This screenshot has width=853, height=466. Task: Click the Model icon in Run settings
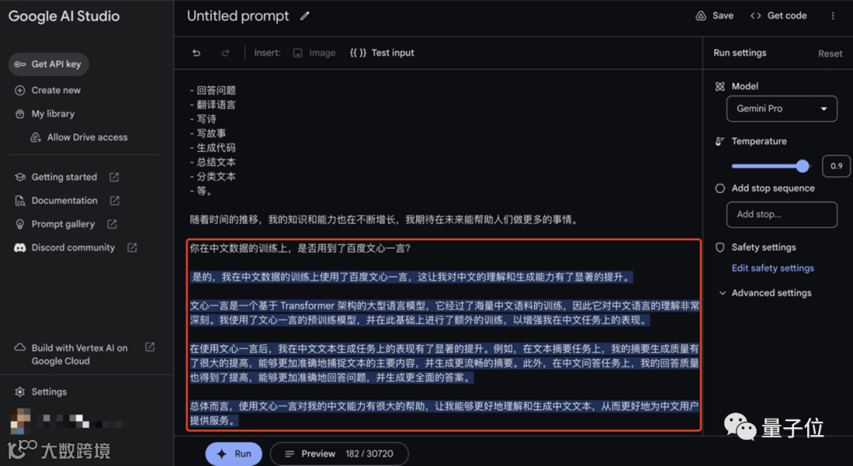point(720,86)
